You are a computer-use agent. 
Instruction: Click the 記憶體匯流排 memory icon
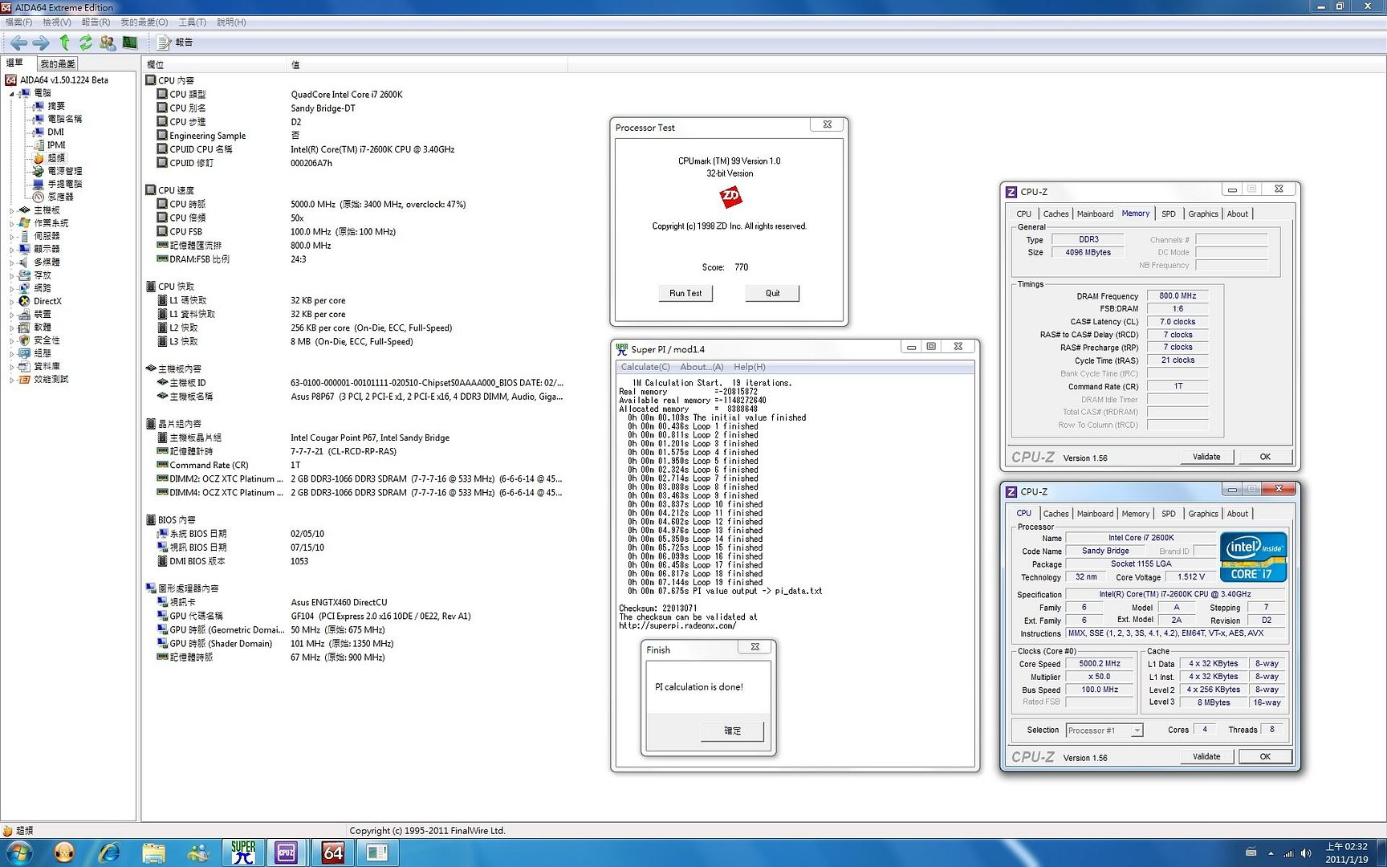[x=162, y=246]
